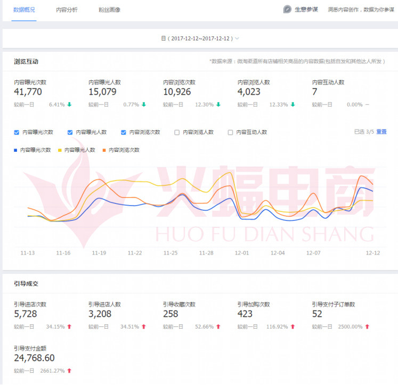This screenshot has width=398, height=385.
Task: Click red up arrow beside 52.66%
Action: coord(218,326)
